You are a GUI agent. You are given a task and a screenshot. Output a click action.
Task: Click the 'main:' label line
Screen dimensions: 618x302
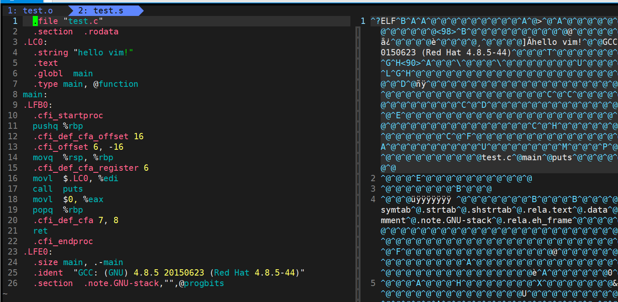tap(36, 94)
